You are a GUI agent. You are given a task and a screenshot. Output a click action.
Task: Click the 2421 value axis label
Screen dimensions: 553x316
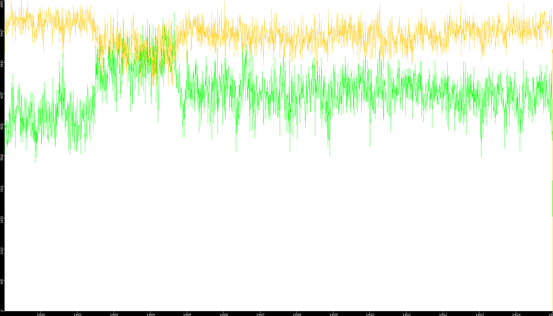click(2, 189)
